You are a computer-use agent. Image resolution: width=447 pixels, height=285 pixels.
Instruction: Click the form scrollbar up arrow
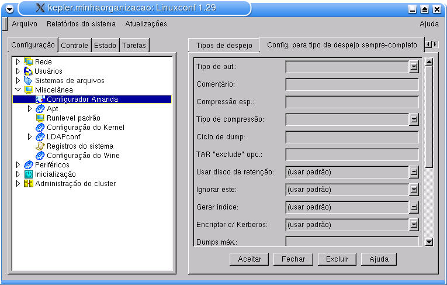(x=429, y=61)
